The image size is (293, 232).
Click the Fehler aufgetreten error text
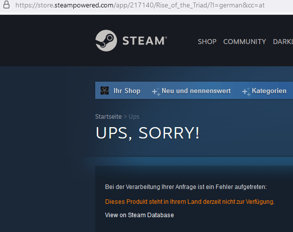[241, 187]
